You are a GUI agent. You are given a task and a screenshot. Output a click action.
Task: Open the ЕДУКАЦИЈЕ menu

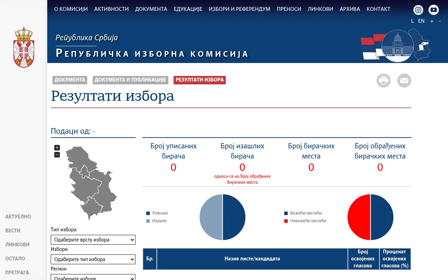[188, 9]
